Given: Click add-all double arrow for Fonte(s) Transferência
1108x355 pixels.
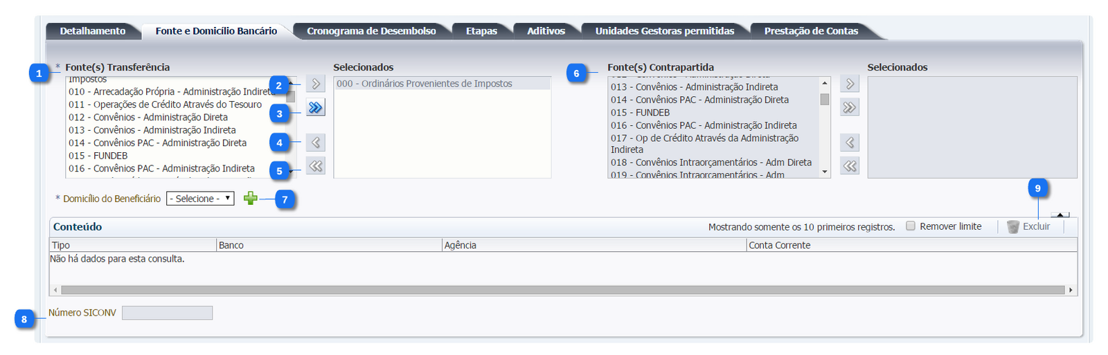Looking at the screenshot, I should 316,107.
